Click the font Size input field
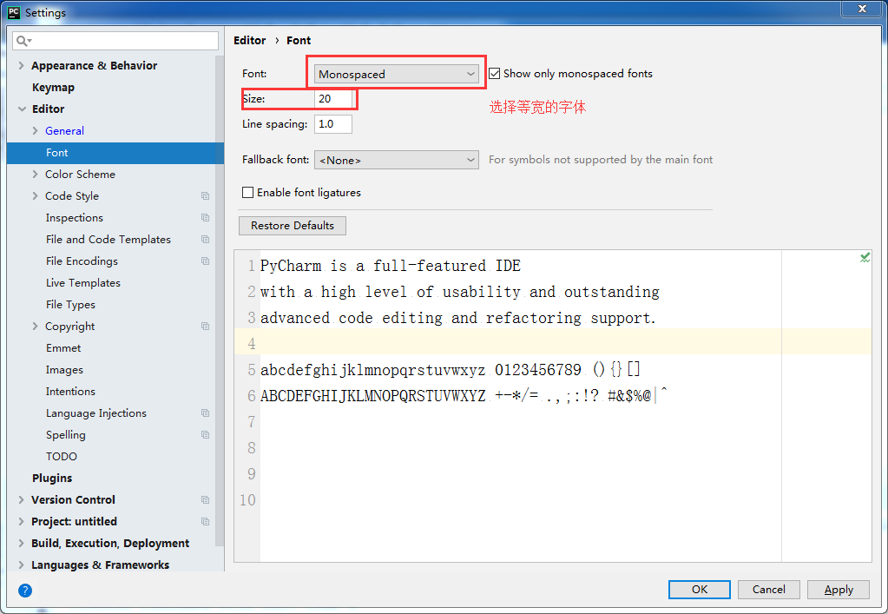 pos(333,98)
